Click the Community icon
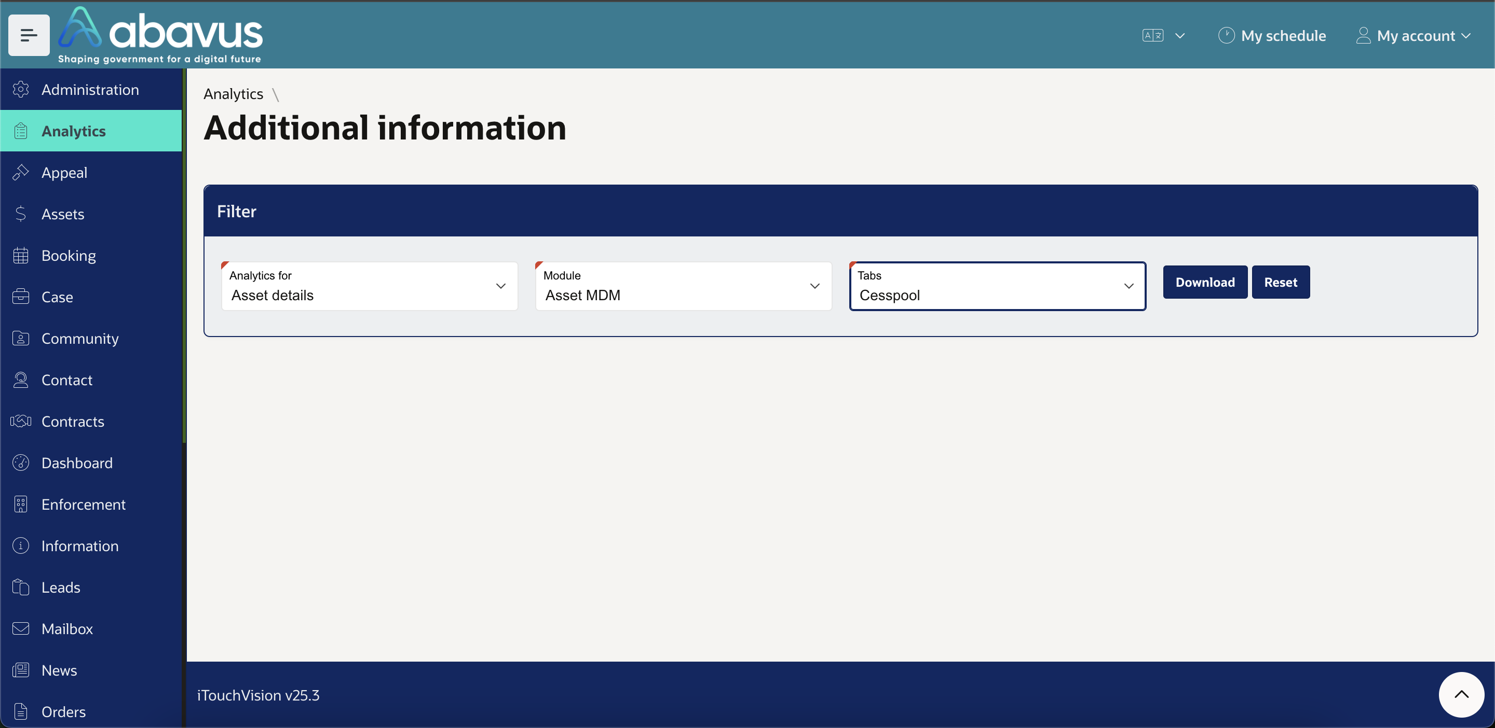 tap(21, 338)
